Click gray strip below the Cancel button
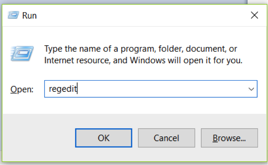The image size is (268, 165). 166,154
